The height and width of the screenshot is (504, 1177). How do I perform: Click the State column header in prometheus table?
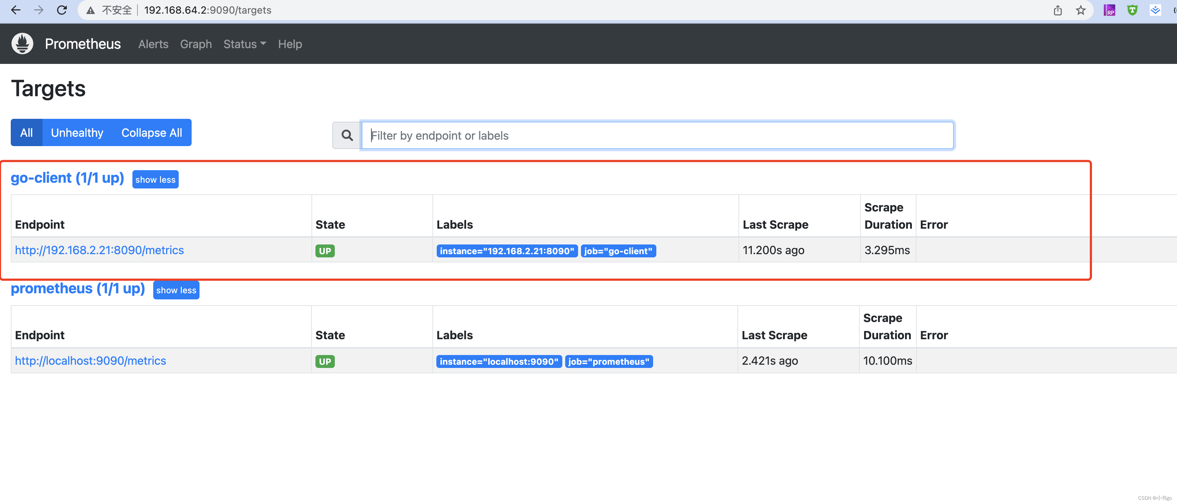330,335
